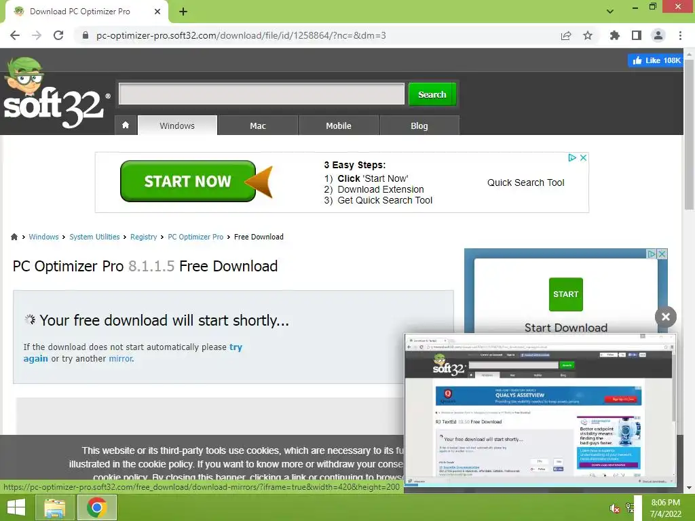Click the download instructions screenshot thumbnail
695x521 pixels.
coord(540,410)
